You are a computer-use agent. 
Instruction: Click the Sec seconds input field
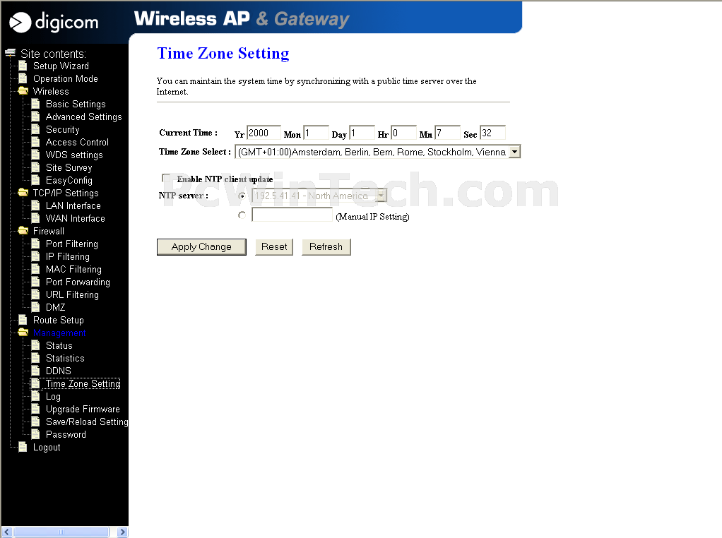pyautogui.click(x=492, y=133)
